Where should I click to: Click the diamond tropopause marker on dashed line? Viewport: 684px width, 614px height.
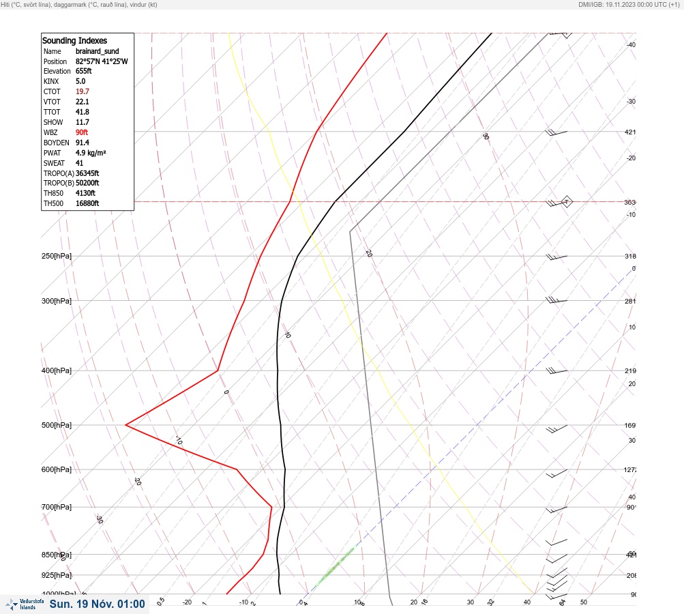[566, 202]
